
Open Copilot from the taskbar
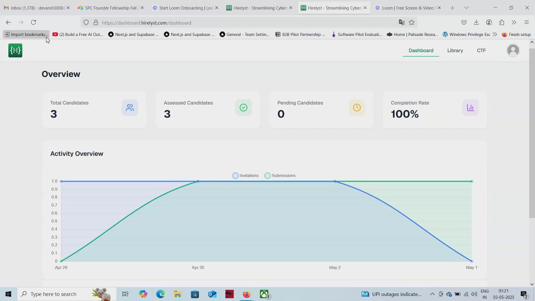click(143, 294)
